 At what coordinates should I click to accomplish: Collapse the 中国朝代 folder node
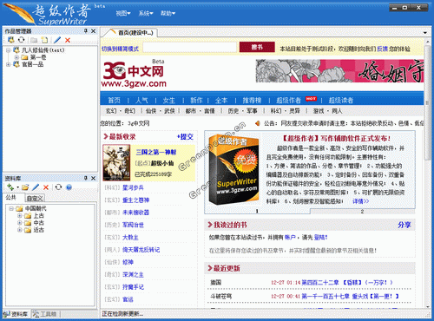11,208
